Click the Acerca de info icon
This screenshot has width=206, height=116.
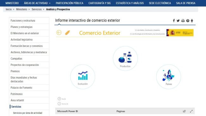click(59, 104)
